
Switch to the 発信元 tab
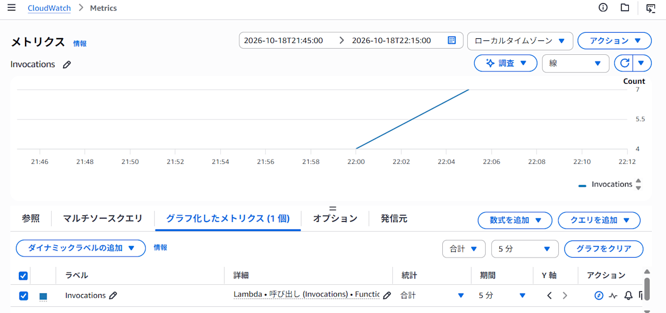pyautogui.click(x=394, y=218)
